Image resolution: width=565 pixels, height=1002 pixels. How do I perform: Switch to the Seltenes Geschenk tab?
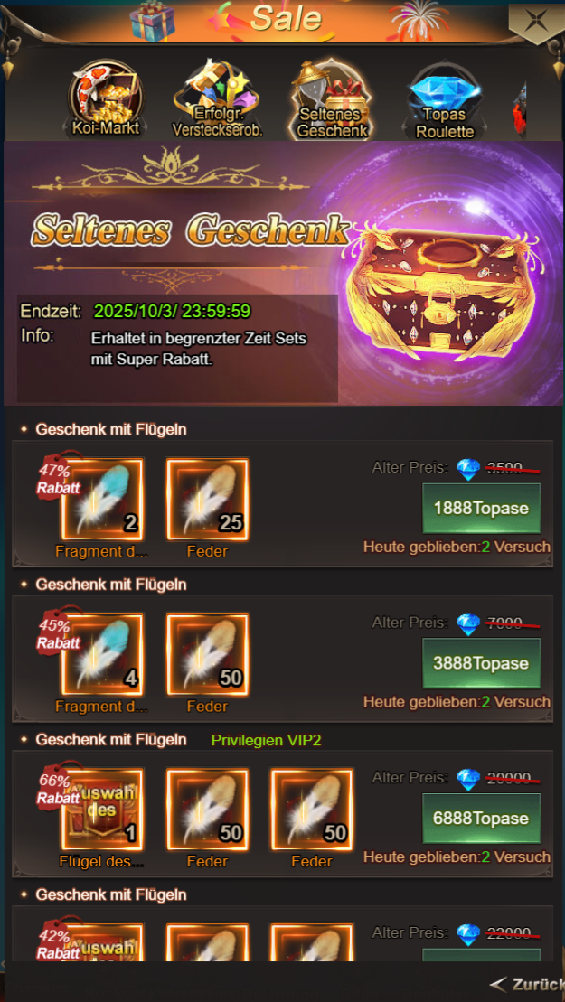[330, 99]
